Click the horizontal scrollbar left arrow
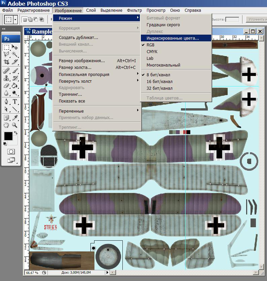This screenshot has width=267, height=281. pos(113,273)
